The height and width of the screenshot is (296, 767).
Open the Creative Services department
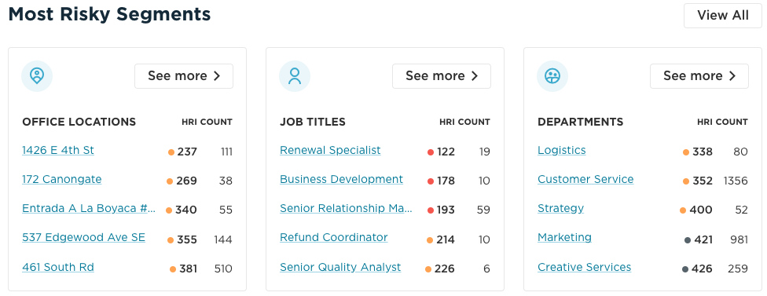585,267
